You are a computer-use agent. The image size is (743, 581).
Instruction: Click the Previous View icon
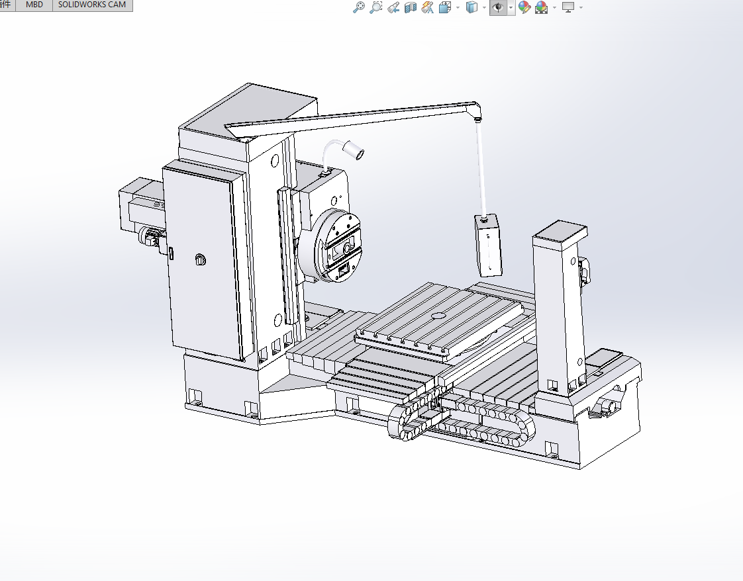click(393, 7)
